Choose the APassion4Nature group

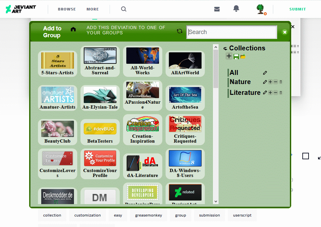(x=142, y=96)
